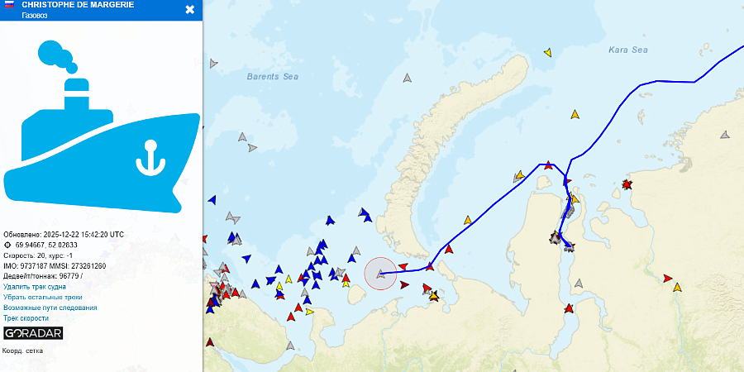Close the Christophe de Margerie vessel panel
This screenshot has width=744, height=372.
coord(190,9)
